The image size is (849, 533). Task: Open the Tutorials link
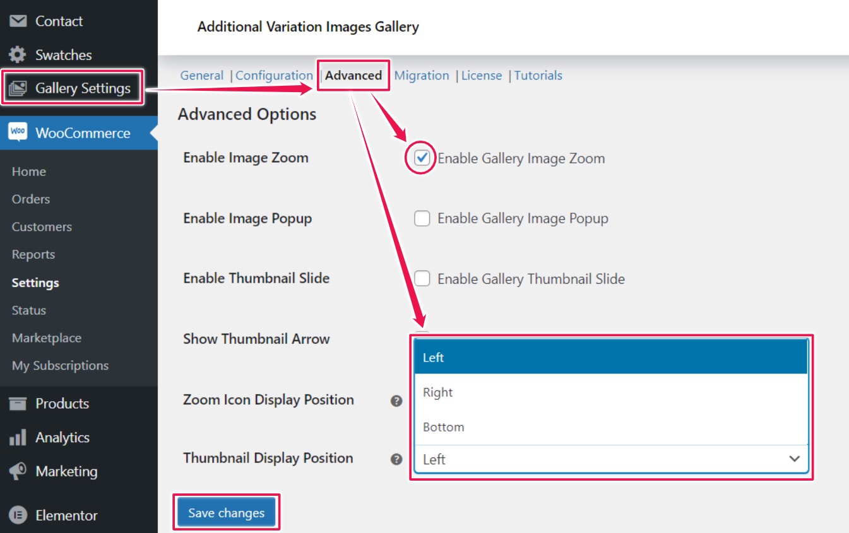tap(538, 75)
